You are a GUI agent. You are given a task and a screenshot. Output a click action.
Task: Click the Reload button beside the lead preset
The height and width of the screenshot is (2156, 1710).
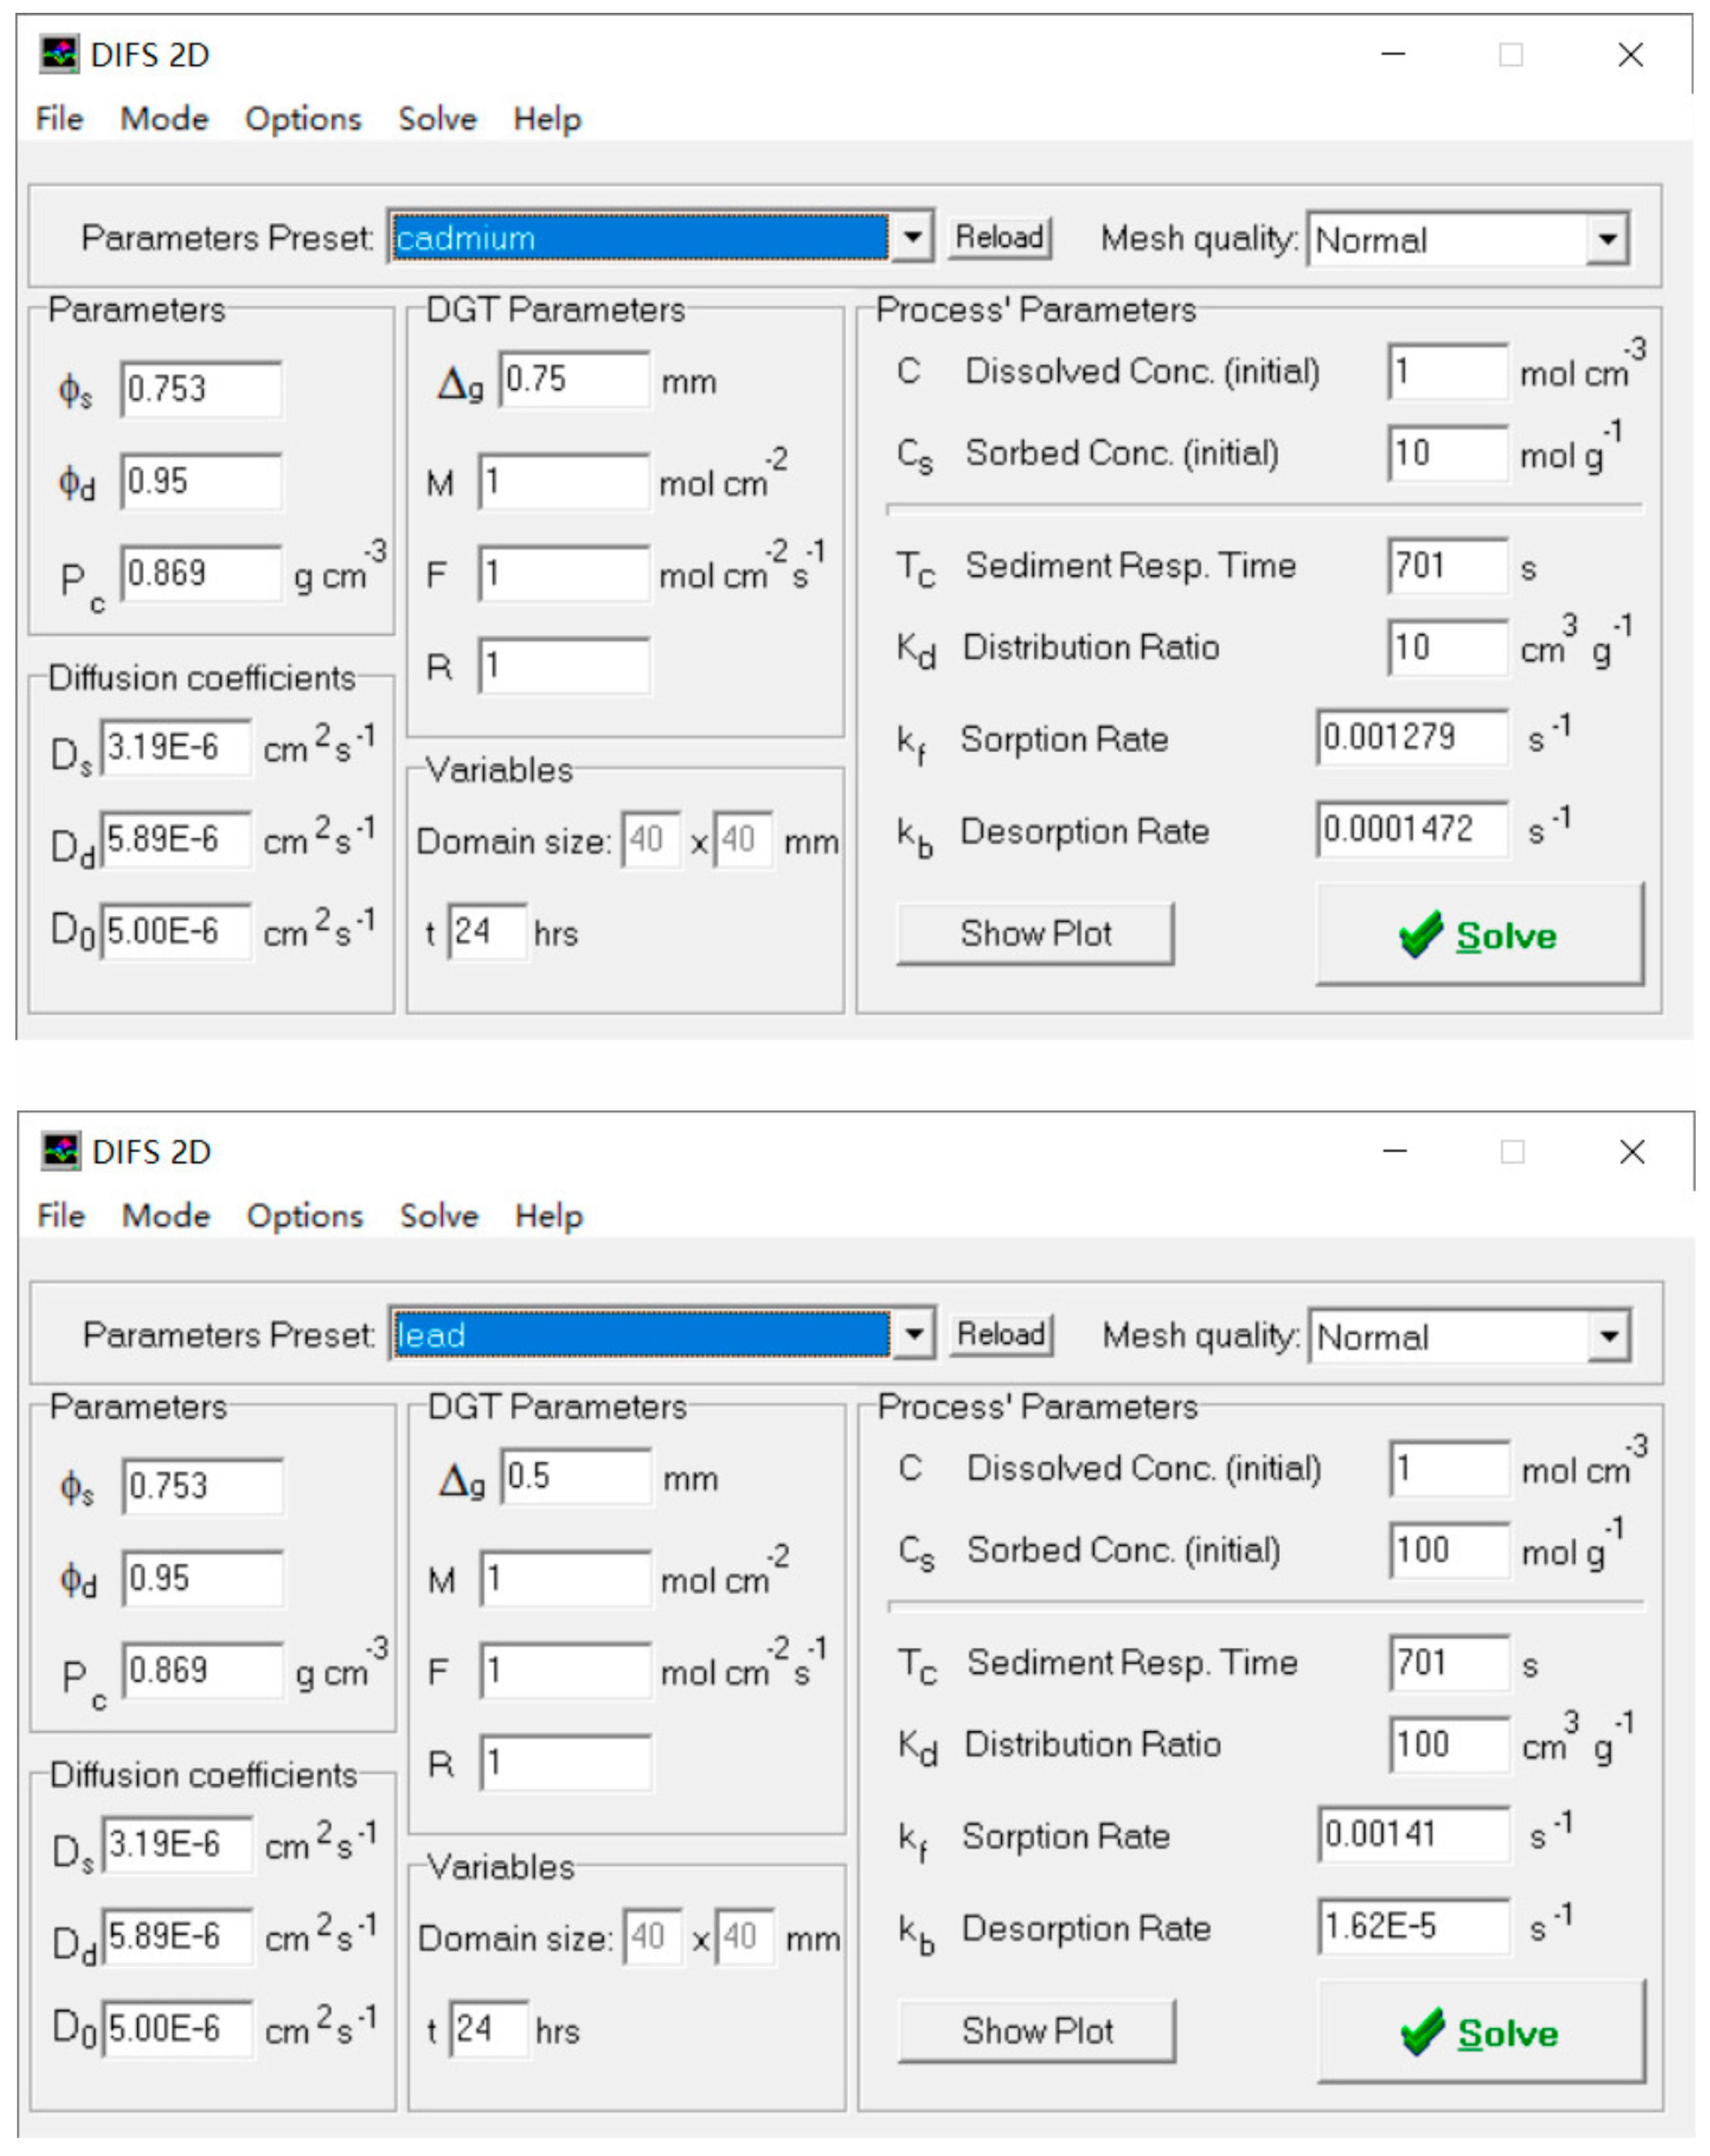click(x=1001, y=1335)
